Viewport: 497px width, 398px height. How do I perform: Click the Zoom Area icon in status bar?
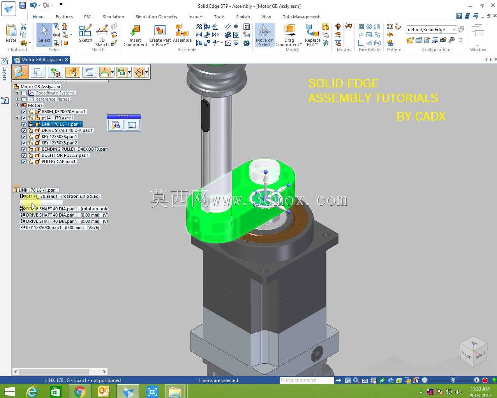(x=347, y=380)
